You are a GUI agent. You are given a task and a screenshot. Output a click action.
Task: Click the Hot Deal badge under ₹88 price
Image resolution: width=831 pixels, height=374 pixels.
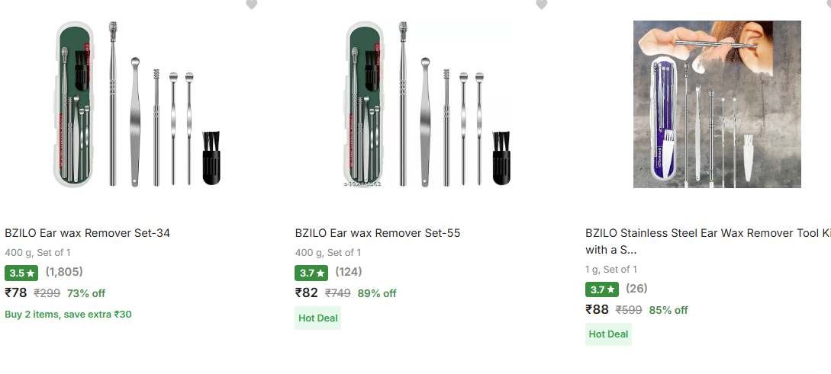click(x=608, y=334)
